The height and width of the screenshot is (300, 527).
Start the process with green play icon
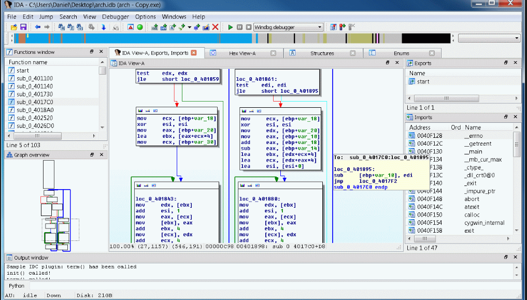230,27
